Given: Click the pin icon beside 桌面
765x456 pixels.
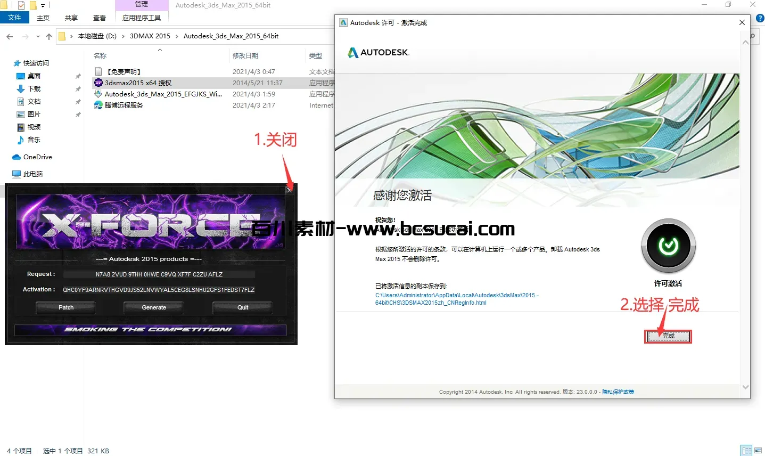Looking at the screenshot, I should click(x=78, y=76).
